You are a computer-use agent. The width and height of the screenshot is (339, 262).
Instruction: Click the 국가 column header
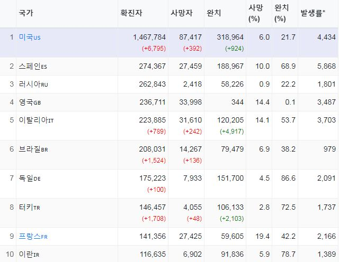25,13
